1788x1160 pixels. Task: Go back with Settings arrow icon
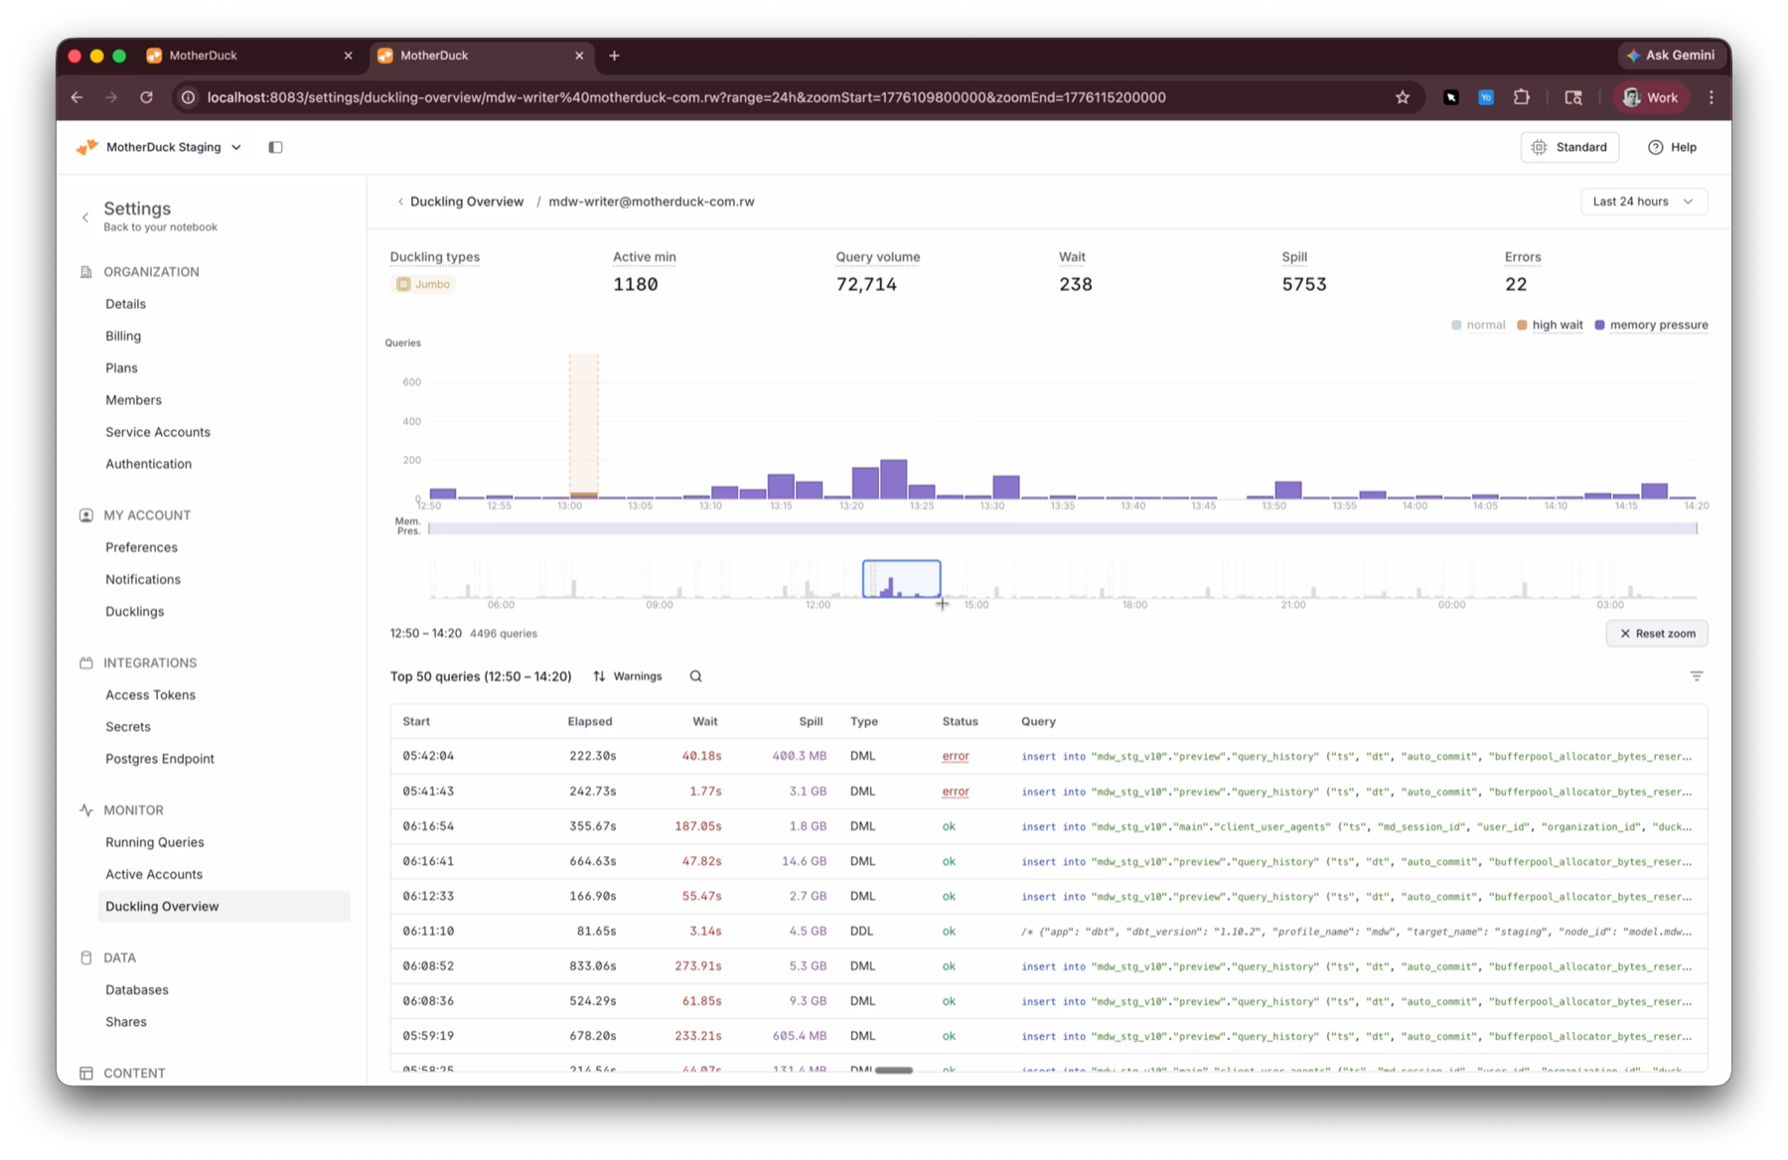coord(85,217)
